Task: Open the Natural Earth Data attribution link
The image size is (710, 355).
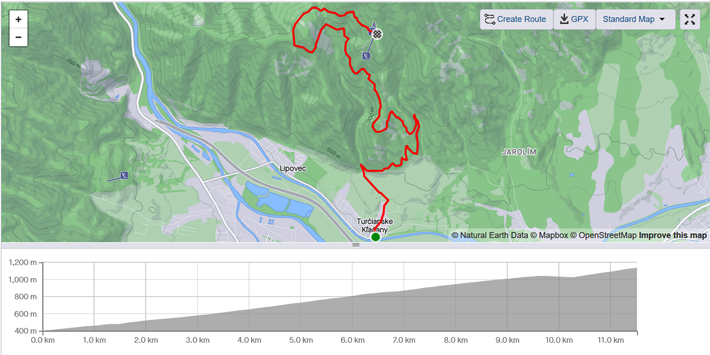Action: tap(490, 235)
